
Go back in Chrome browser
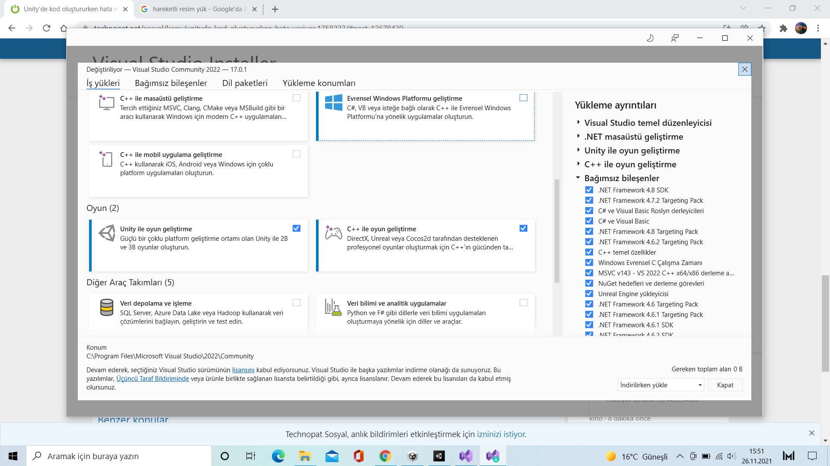click(x=12, y=28)
